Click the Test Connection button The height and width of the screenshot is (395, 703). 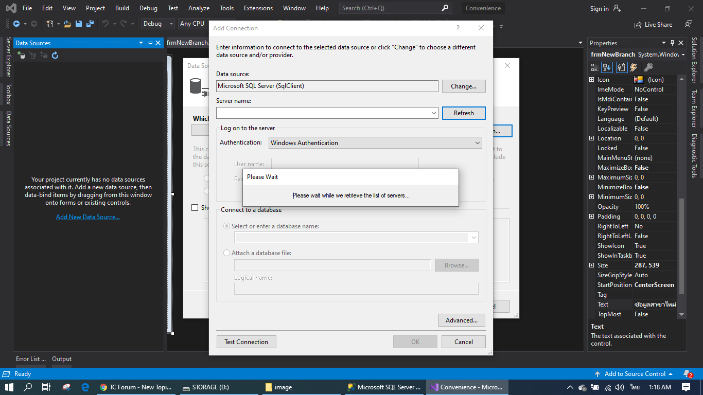[x=246, y=342]
